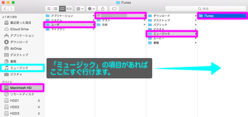Select アプリケーション folder in first column
This screenshot has width=248, height=117.
[69, 16]
